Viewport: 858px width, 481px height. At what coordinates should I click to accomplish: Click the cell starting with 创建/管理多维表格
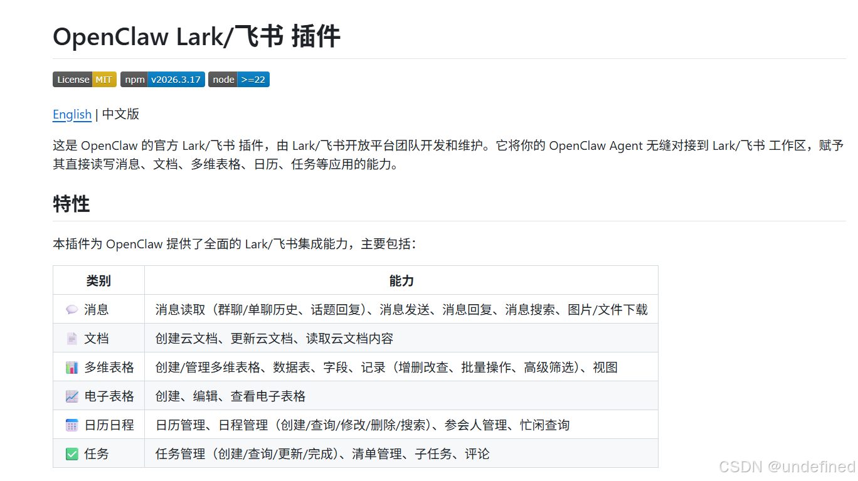[x=401, y=367]
